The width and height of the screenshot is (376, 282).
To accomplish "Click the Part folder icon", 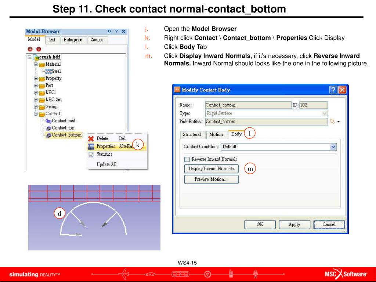I will pos(42,86).
